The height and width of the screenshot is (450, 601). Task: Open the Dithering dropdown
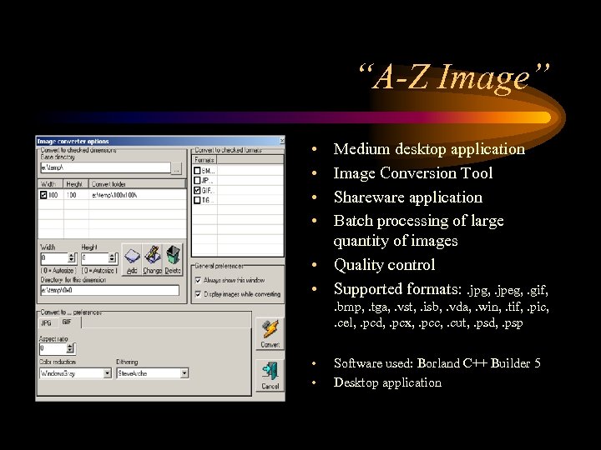click(184, 373)
